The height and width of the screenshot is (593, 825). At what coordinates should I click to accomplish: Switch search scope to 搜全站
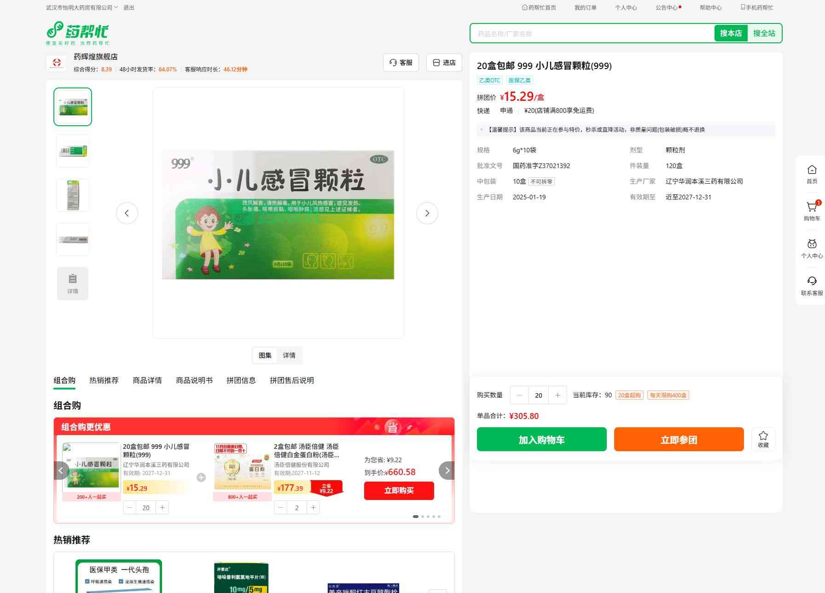[x=764, y=33]
